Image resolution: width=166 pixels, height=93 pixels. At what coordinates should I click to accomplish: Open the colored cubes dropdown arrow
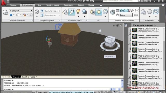(x=27, y=15)
